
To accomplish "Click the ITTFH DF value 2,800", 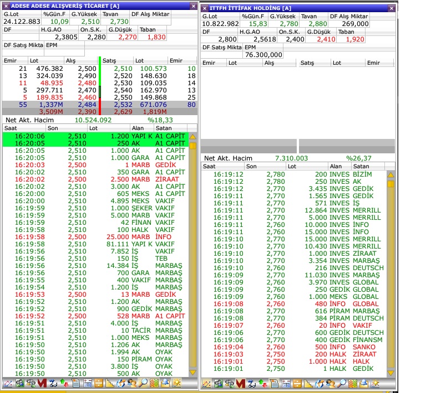I will 219,39.
